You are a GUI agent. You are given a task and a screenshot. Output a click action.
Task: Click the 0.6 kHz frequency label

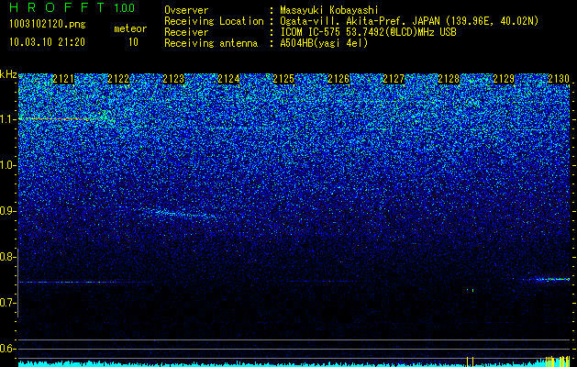tap(8, 349)
